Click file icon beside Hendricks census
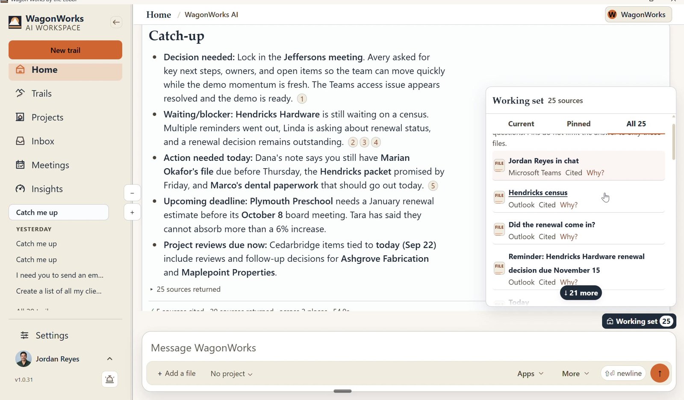 [x=499, y=197]
